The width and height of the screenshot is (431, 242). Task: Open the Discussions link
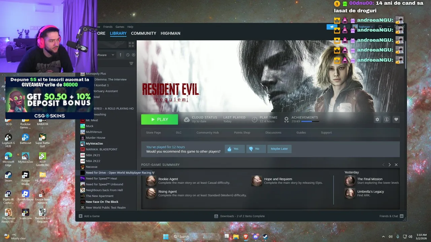pos(273,132)
